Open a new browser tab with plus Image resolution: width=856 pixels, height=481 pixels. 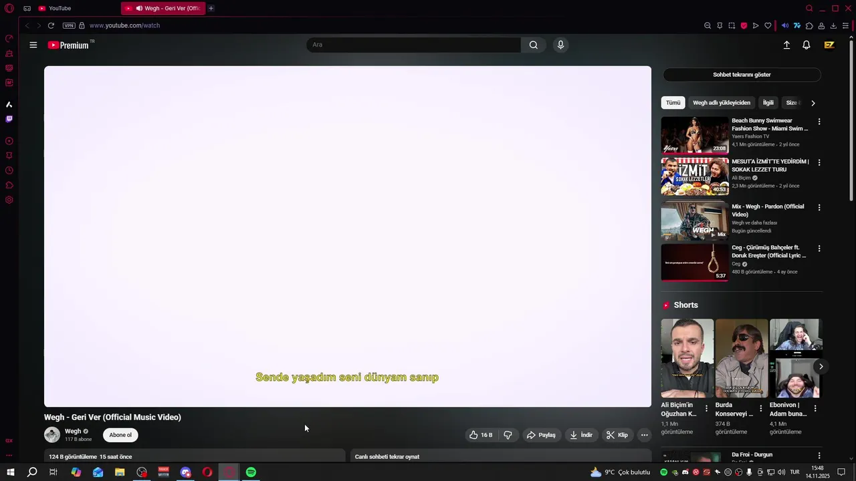(211, 8)
